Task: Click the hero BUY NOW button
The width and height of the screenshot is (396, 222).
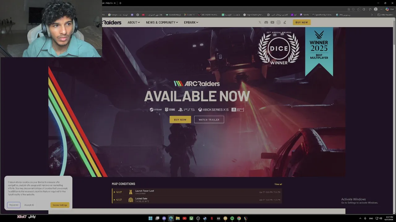Action: coord(180,120)
